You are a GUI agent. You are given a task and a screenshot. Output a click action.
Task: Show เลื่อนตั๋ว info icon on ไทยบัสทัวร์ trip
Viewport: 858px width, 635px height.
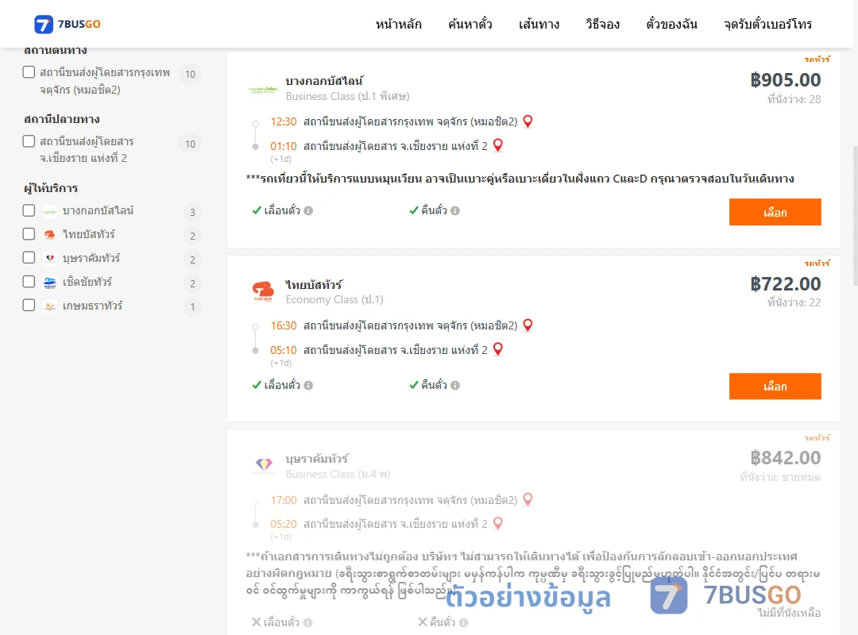click(308, 385)
